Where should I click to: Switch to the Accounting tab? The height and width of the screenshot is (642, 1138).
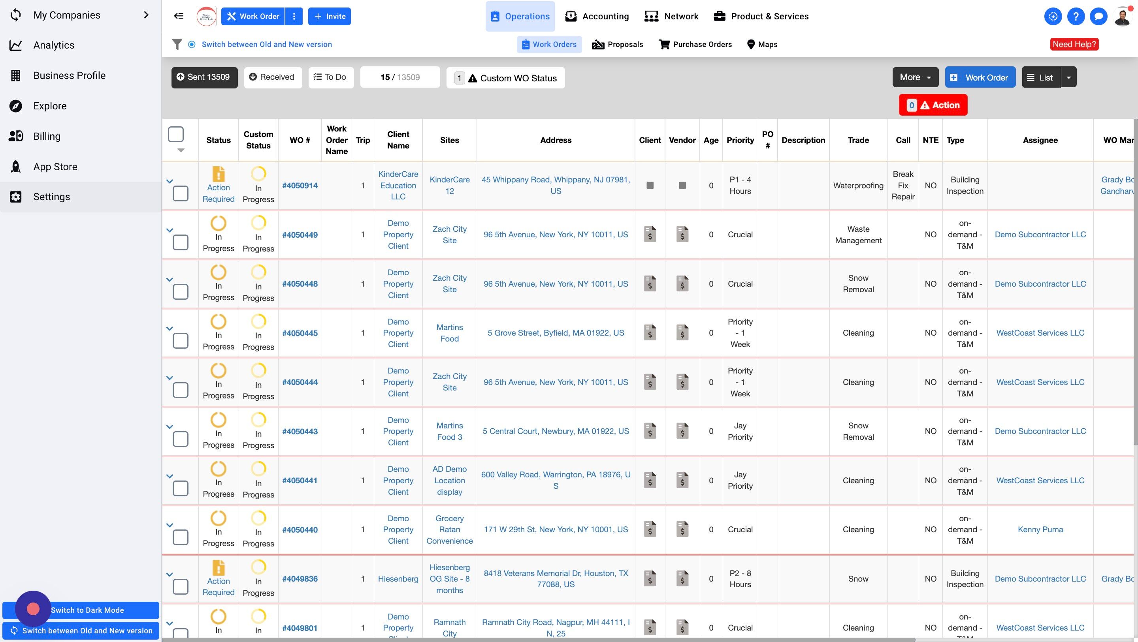(597, 16)
